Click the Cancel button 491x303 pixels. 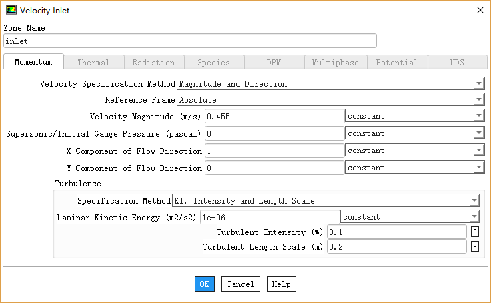click(240, 284)
